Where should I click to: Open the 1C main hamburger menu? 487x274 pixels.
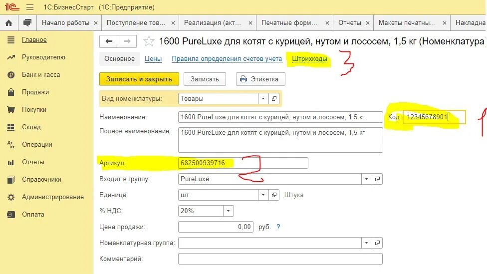(x=30, y=7)
